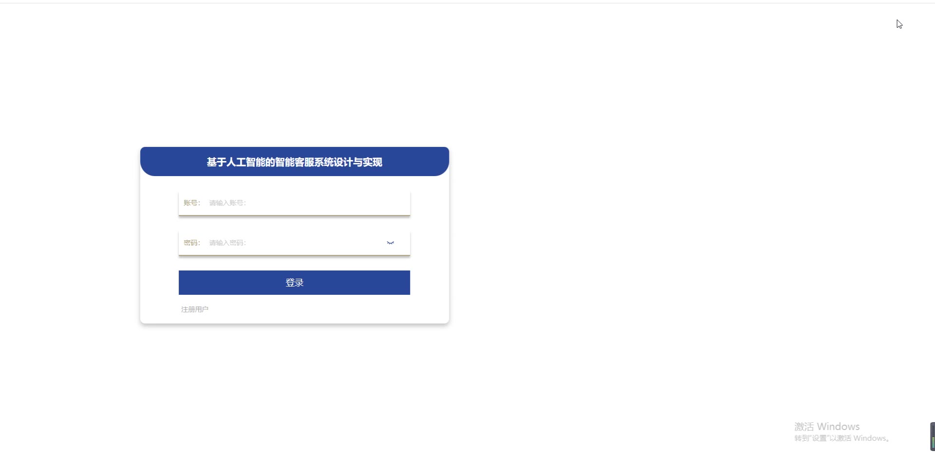The height and width of the screenshot is (467, 935).
Task: Click the 请输入账号 placeholder text
Action: [x=227, y=203]
